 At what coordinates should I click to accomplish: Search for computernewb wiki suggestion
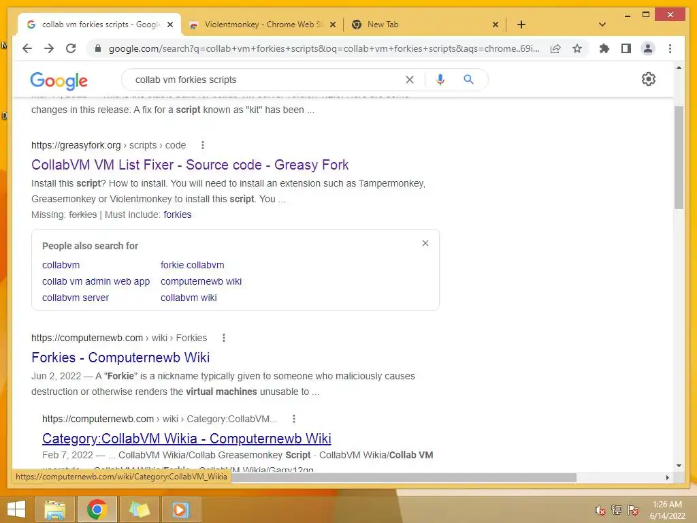point(201,281)
